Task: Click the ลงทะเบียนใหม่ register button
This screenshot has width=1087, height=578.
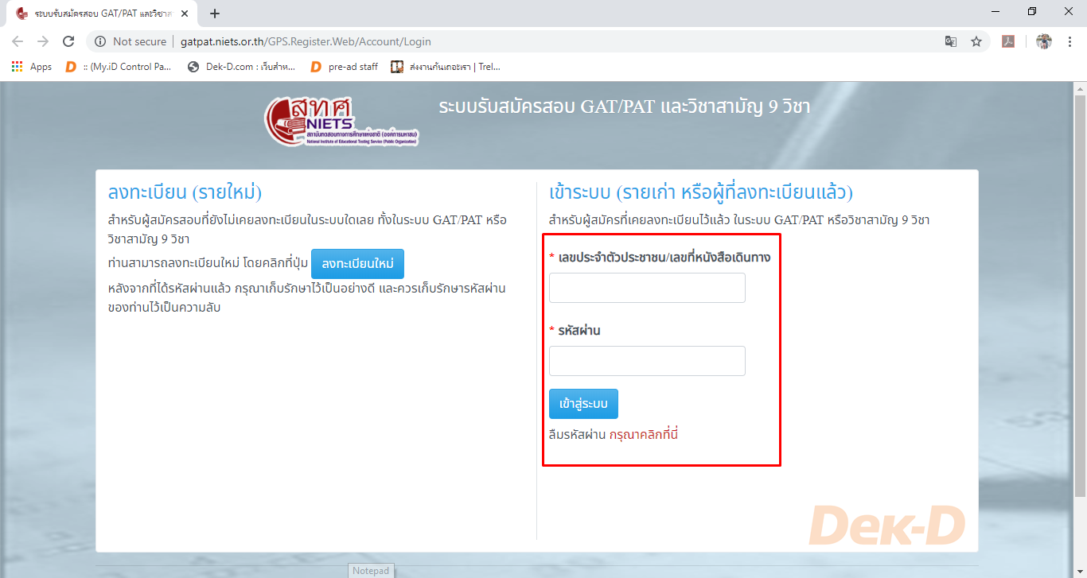Action: (x=357, y=264)
